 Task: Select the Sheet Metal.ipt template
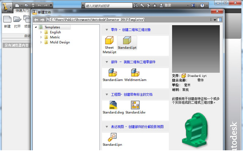click(x=109, y=45)
